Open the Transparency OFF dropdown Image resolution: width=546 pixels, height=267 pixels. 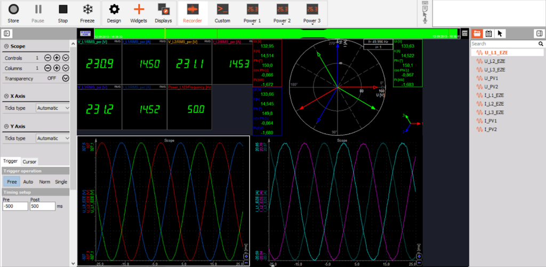[x=66, y=78]
